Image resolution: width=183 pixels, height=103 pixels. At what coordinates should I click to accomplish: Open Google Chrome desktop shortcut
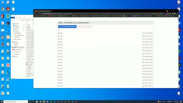[x=3, y=10]
